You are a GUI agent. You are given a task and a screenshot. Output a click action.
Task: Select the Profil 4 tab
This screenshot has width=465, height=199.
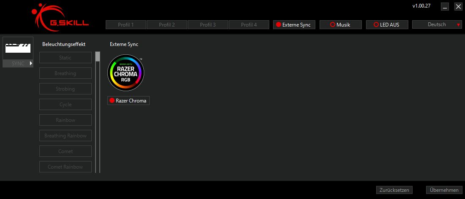pyautogui.click(x=249, y=25)
